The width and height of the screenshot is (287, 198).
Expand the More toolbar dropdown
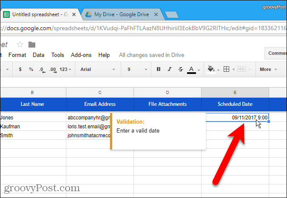click(x=268, y=69)
